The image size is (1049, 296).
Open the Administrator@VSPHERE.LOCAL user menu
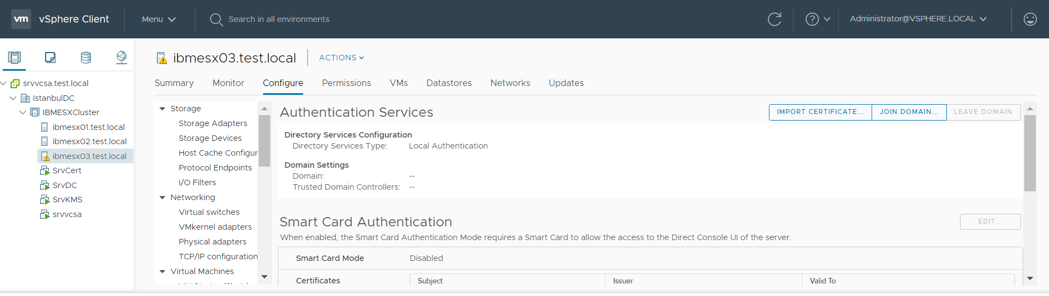click(x=918, y=19)
